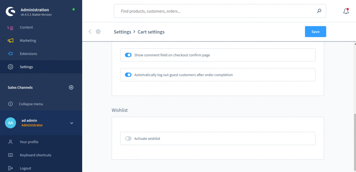The image size is (356, 172).
Task: Disable comment field on checkout confirm page
Action: 128,55
